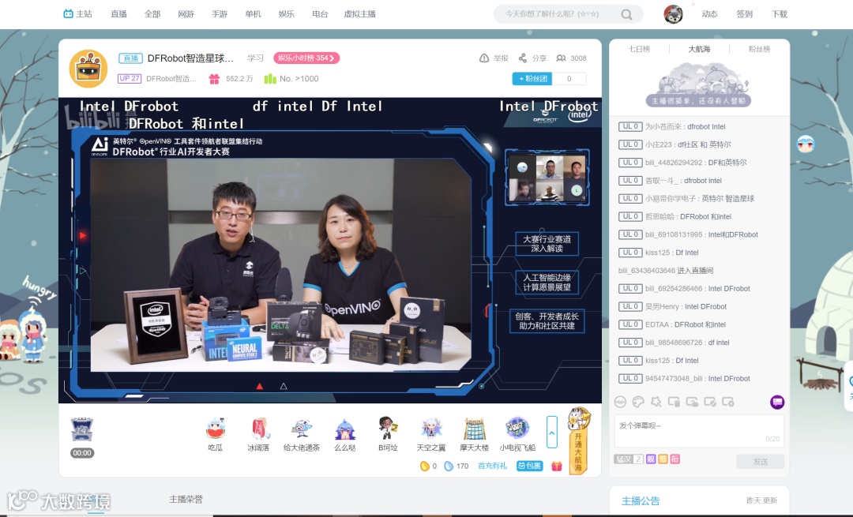This screenshot has width=853, height=517.
Task: Open the 娱乐小时榜 354 ranking badge
Action: point(306,58)
